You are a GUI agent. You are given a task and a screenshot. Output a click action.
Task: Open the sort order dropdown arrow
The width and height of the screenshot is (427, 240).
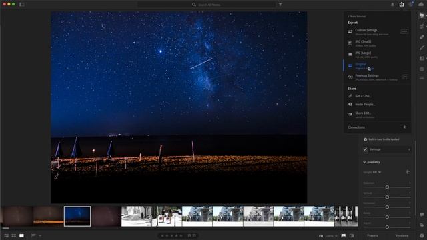(40, 235)
